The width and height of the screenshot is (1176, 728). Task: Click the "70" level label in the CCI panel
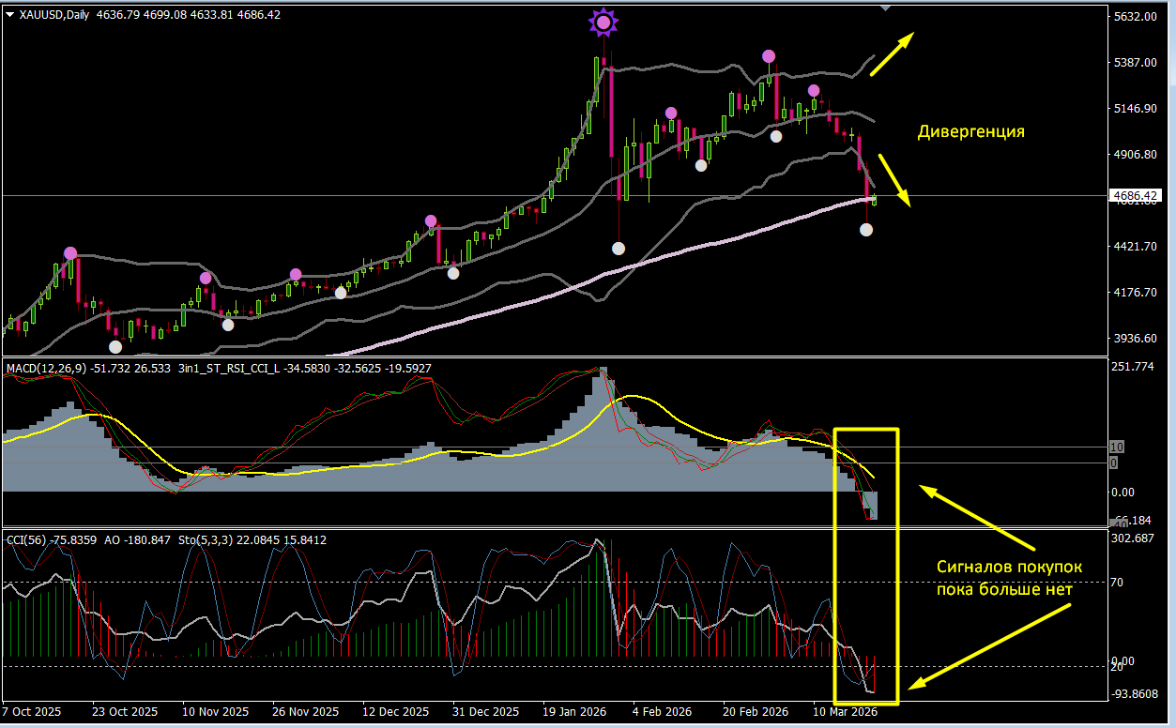click(1116, 583)
